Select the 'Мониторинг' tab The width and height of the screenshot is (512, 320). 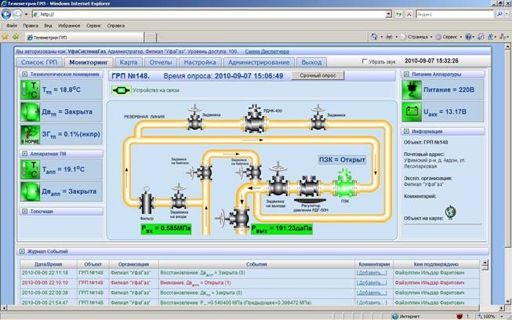coord(89,62)
